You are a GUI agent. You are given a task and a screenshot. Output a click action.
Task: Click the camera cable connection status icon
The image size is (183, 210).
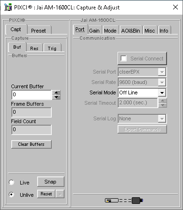[x=124, y=200]
